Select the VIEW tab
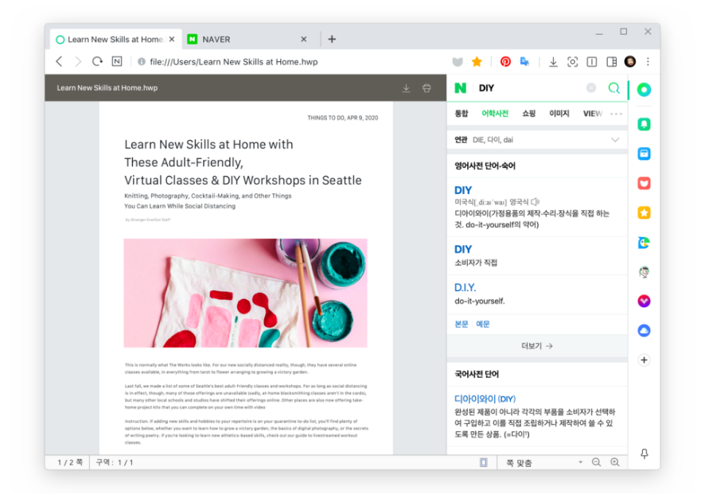705x494 pixels. [x=592, y=114]
